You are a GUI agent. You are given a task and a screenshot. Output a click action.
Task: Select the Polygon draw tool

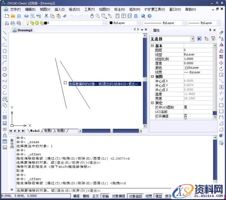coord(4,51)
